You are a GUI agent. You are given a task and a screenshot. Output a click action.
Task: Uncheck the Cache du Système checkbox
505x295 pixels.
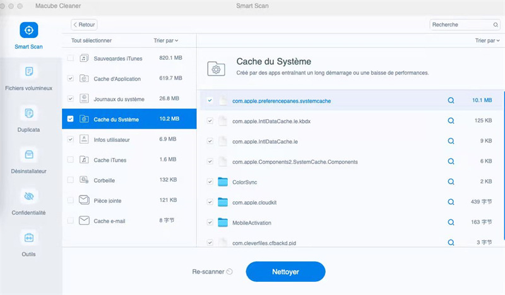tap(70, 119)
